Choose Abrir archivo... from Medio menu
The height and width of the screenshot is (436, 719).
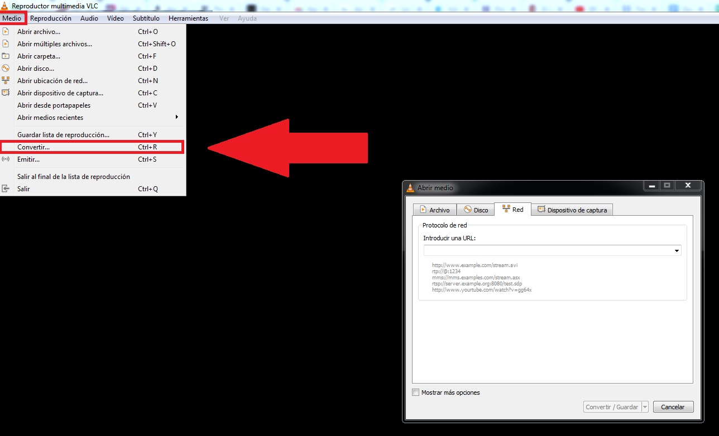click(x=93, y=32)
